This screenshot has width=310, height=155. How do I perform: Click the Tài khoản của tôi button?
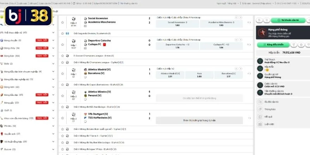(x=288, y=20)
